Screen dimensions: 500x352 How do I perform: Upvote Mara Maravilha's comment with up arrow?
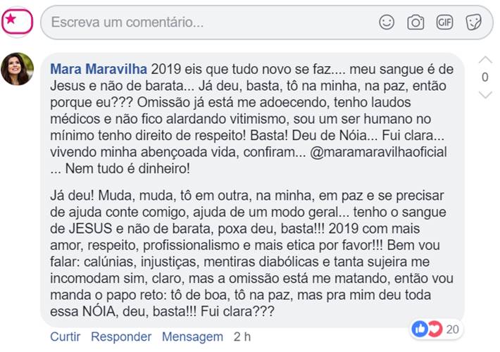tap(485, 60)
